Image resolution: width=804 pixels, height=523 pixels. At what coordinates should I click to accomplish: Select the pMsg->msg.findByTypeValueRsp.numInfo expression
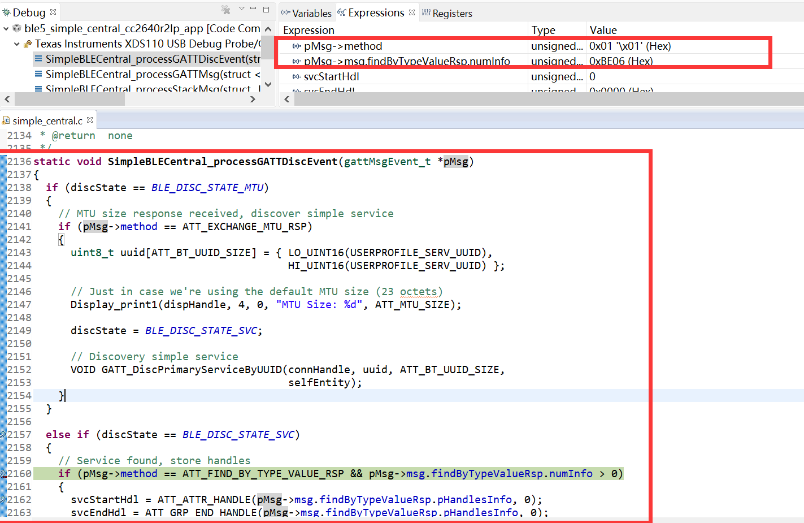[407, 61]
